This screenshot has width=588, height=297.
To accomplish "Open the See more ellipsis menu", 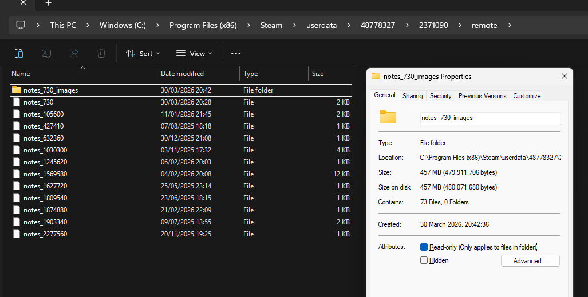I will tap(236, 53).
